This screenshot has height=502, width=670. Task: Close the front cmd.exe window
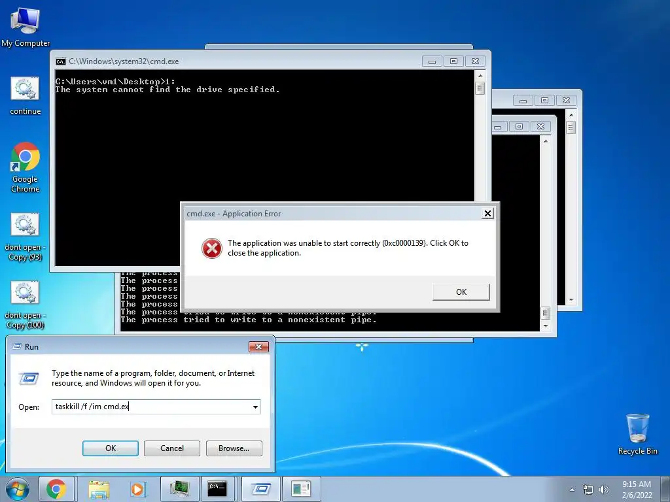pos(475,61)
